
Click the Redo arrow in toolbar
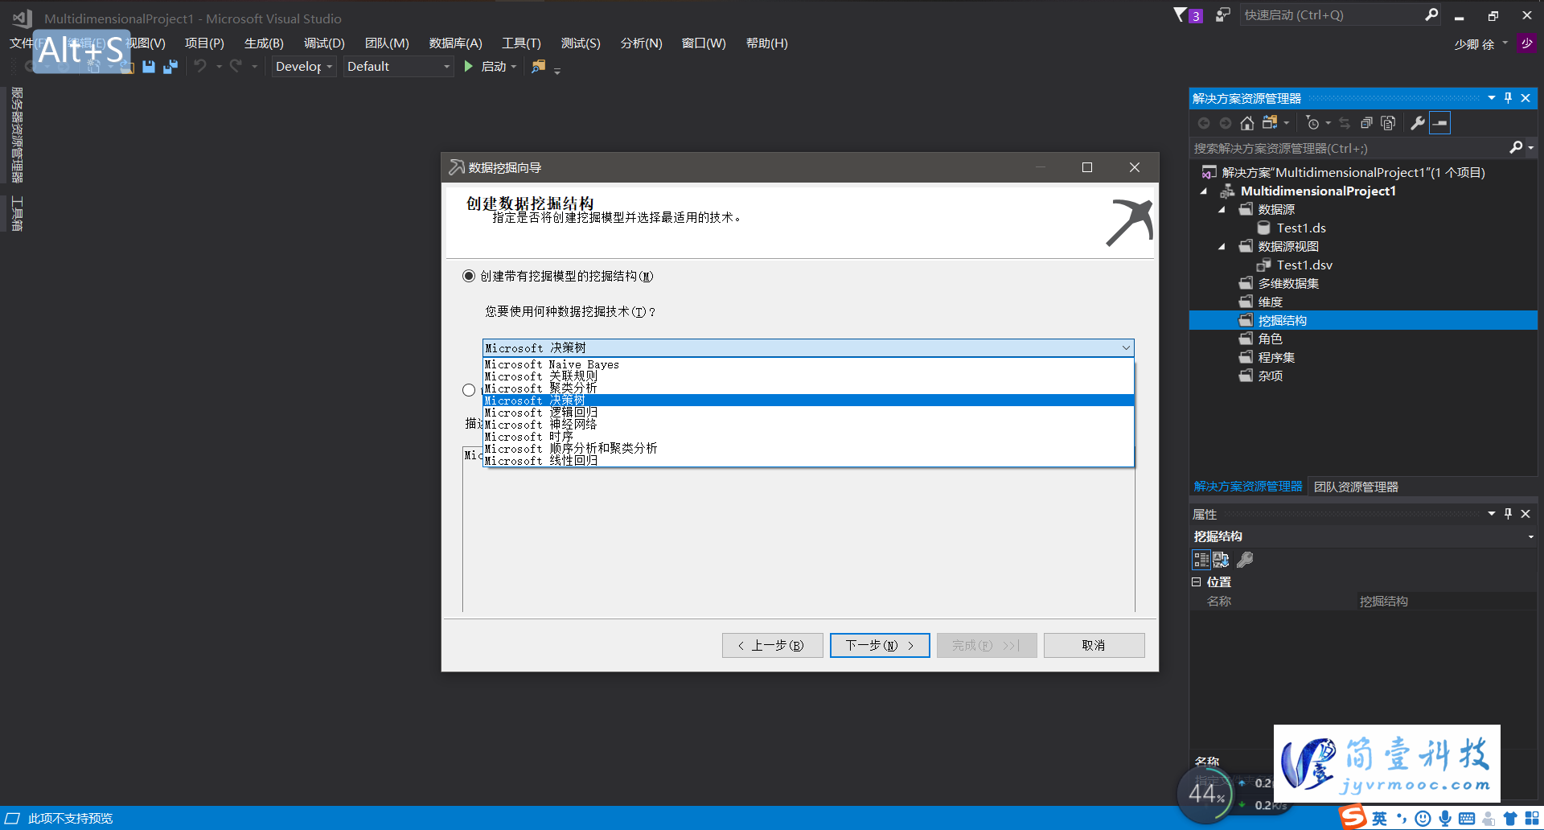point(236,66)
